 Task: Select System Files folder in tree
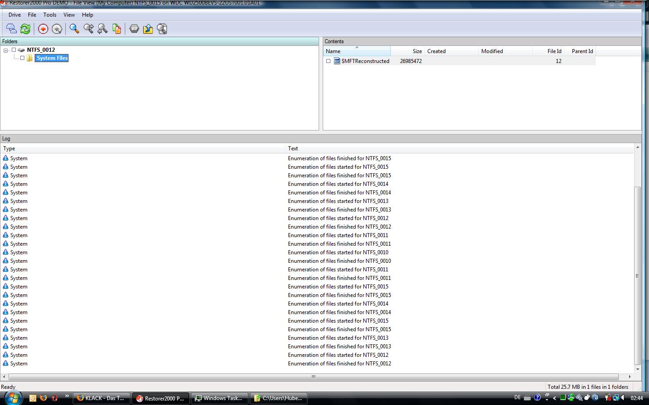coord(52,58)
